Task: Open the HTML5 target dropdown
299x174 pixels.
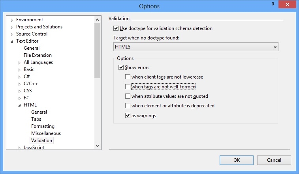Action: click(275, 47)
